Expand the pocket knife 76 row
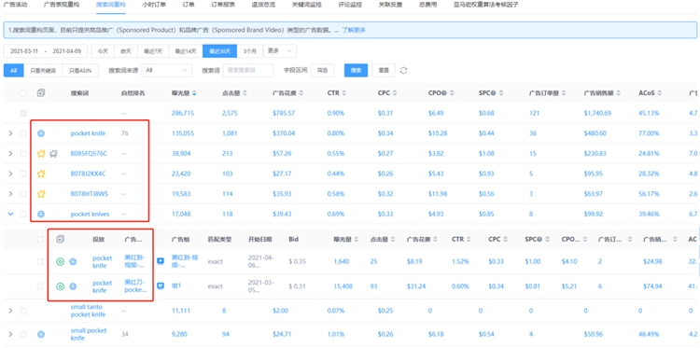This screenshot has width=700, height=348. pos(10,133)
